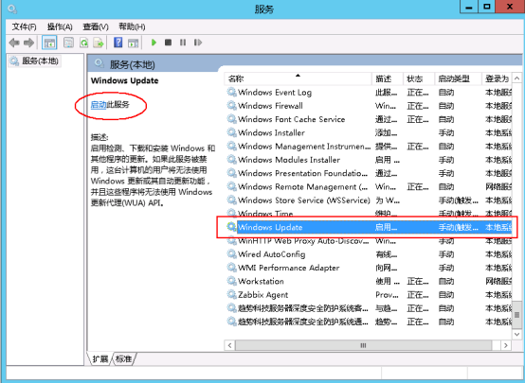Click the Forward arrow toolbar icon

29,43
